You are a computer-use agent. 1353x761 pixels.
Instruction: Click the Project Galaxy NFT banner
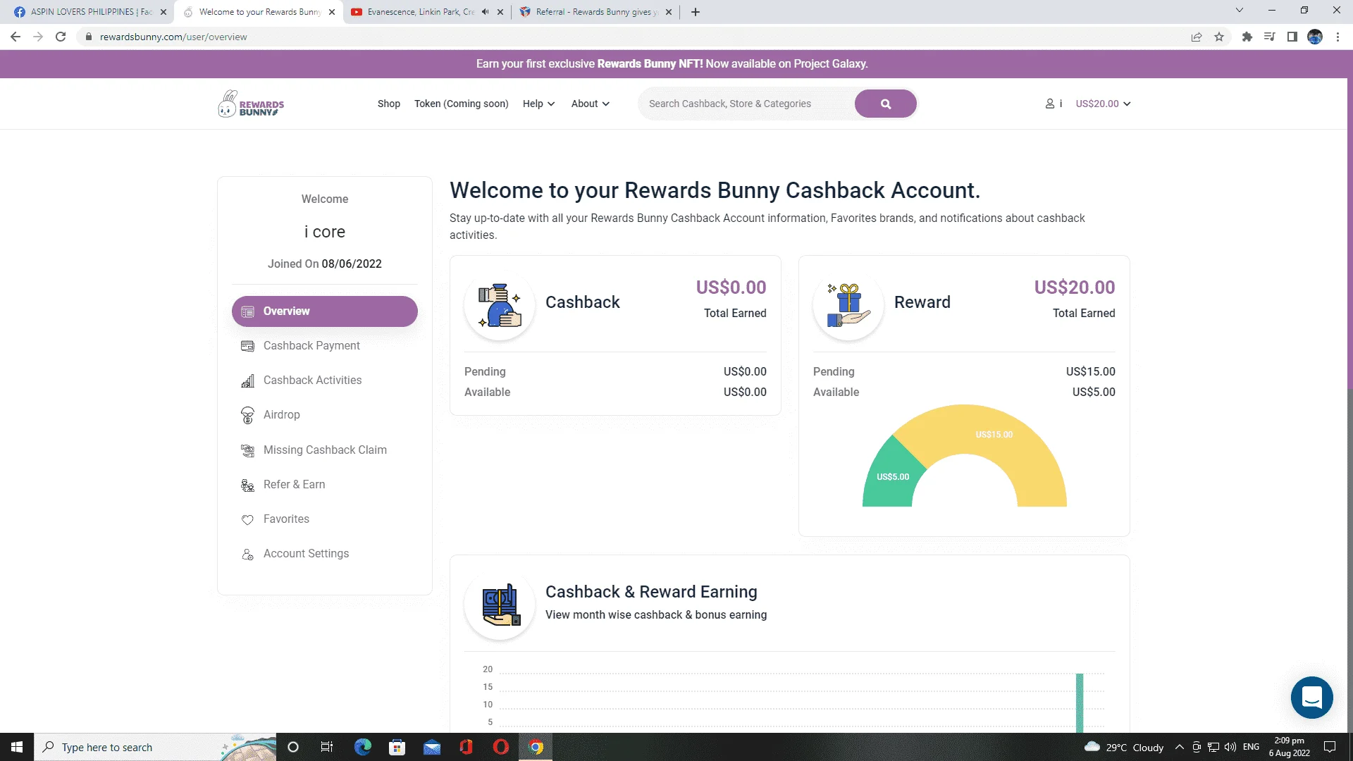tap(672, 64)
